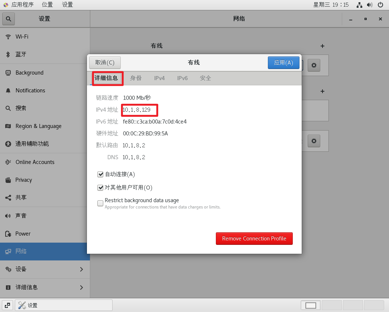Screen dimensions: 389x312
Task: Open the 搜索 search settings panel
Action: [x=45, y=108]
